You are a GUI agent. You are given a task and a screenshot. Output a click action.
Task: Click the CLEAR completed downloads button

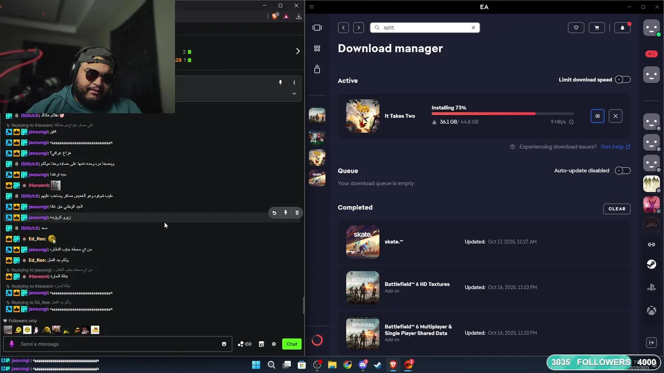617,209
